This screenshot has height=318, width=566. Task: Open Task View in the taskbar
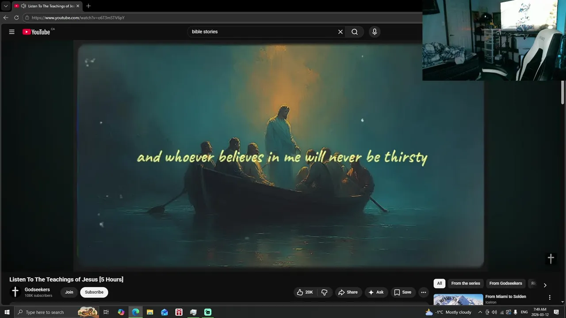106,312
